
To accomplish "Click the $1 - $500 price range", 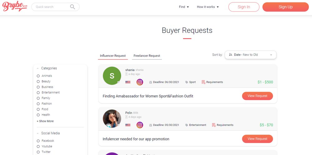I will (x=265, y=82).
